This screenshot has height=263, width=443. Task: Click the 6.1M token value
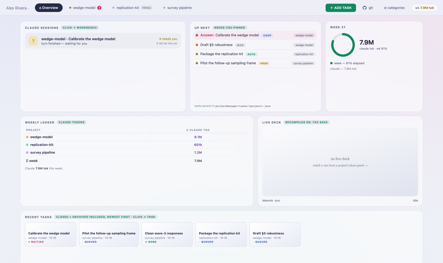(198, 137)
